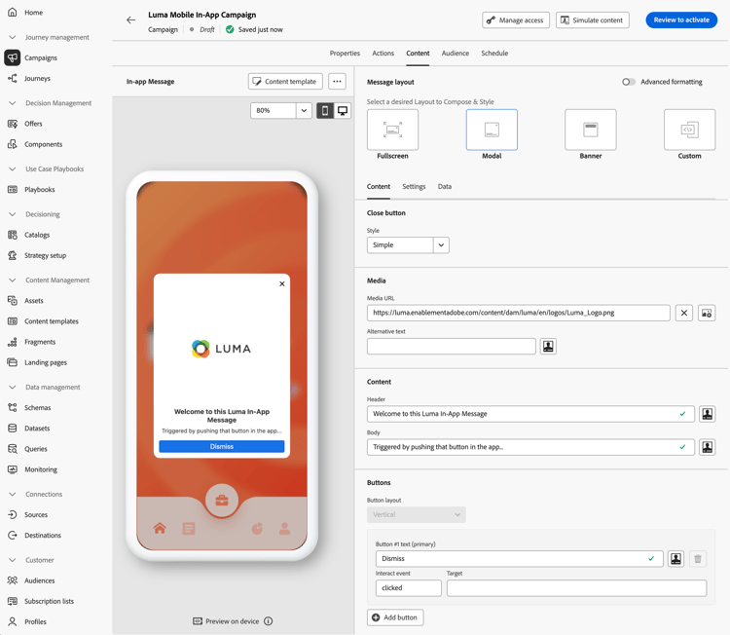This screenshot has width=730, height=635.
Task: Choose the Fullscreen layout thumbnail
Action: [392, 130]
